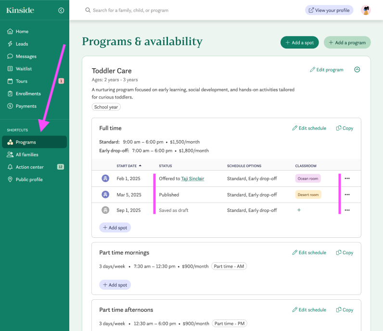This screenshot has height=331, width=383.
Task: Open more options for Feb 1, 2025 spot
Action: click(x=347, y=179)
